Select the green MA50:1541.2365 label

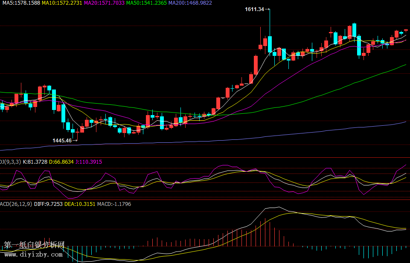pyautogui.click(x=146, y=3)
